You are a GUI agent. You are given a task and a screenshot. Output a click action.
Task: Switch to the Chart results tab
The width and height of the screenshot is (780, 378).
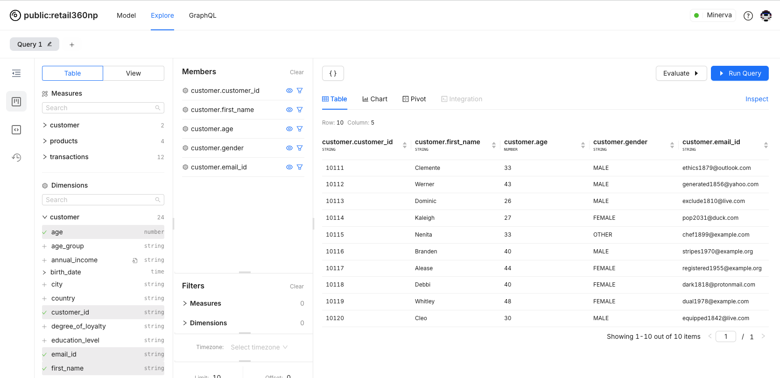click(x=375, y=99)
